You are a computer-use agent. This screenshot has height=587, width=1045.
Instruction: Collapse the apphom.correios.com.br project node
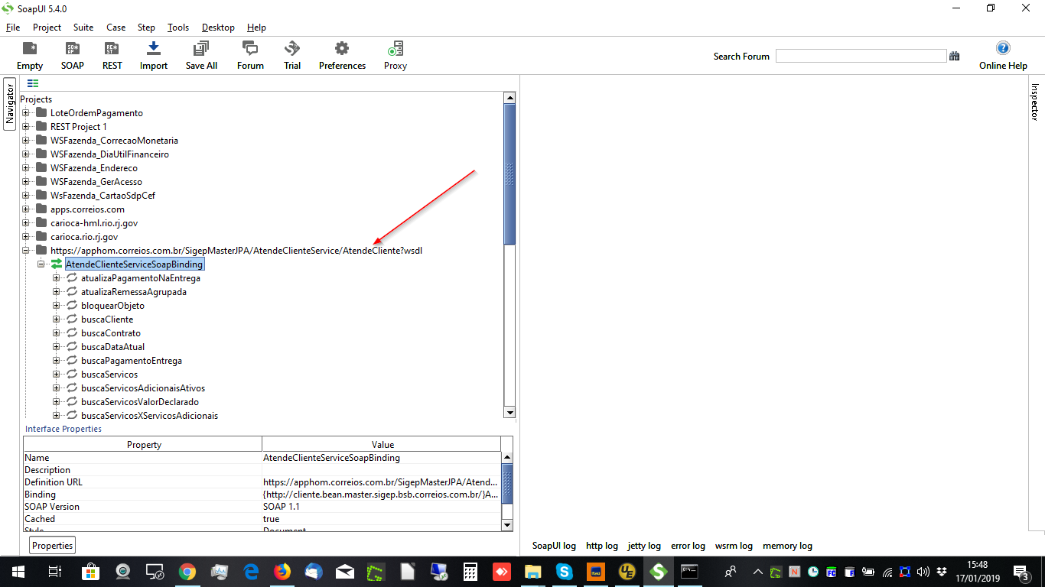point(26,251)
